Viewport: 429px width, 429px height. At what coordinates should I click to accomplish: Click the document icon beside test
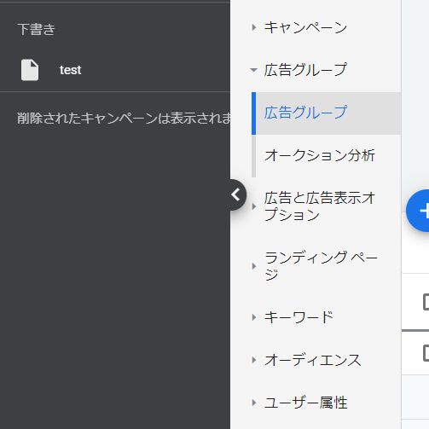[30, 70]
